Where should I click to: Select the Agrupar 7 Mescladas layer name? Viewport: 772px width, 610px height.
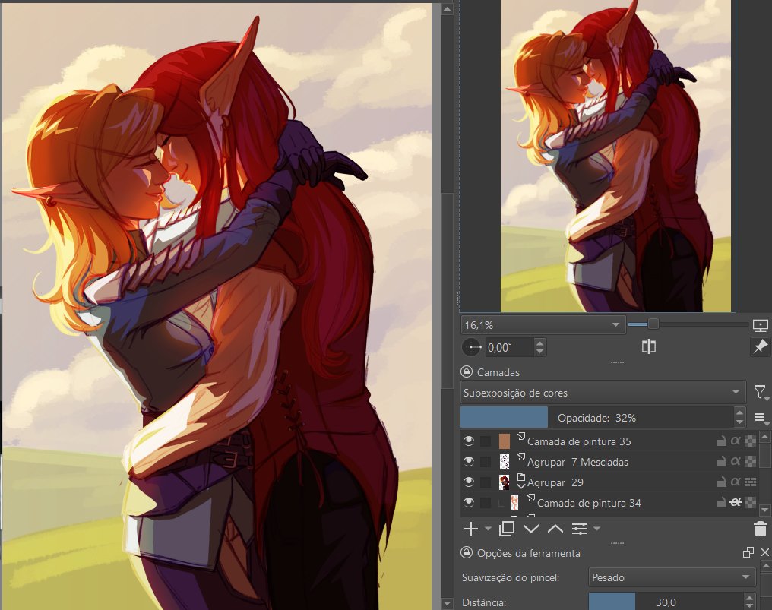(x=577, y=462)
